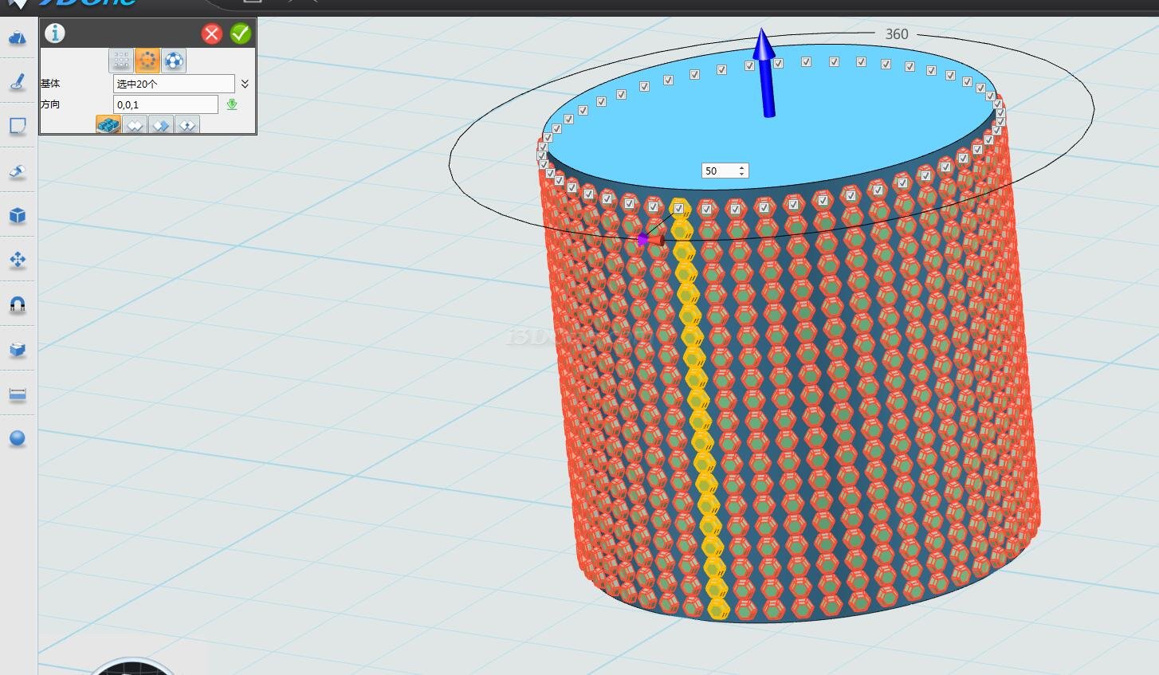The width and height of the screenshot is (1159, 675).
Task: Choose the soccer-ball array mode icon
Action: (x=174, y=61)
